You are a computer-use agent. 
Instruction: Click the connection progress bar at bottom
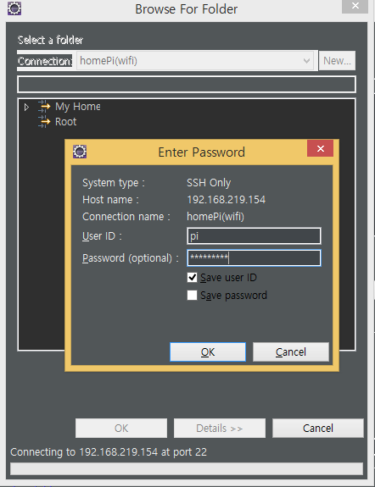[187, 468]
